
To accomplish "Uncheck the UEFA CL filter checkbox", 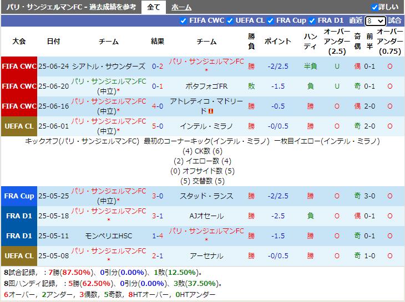I will 230,21.
